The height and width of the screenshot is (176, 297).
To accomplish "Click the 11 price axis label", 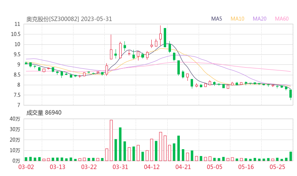I will (x=17, y=24).
